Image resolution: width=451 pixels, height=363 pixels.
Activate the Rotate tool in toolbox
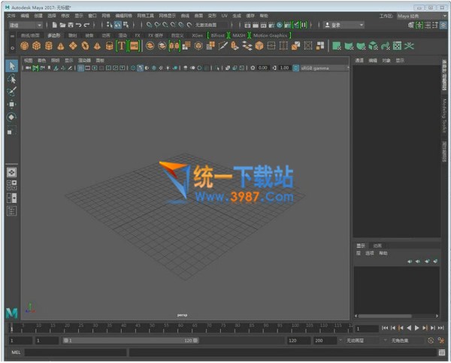click(x=11, y=116)
